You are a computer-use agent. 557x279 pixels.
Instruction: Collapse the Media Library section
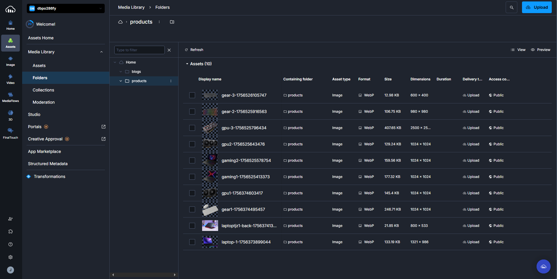[101, 52]
